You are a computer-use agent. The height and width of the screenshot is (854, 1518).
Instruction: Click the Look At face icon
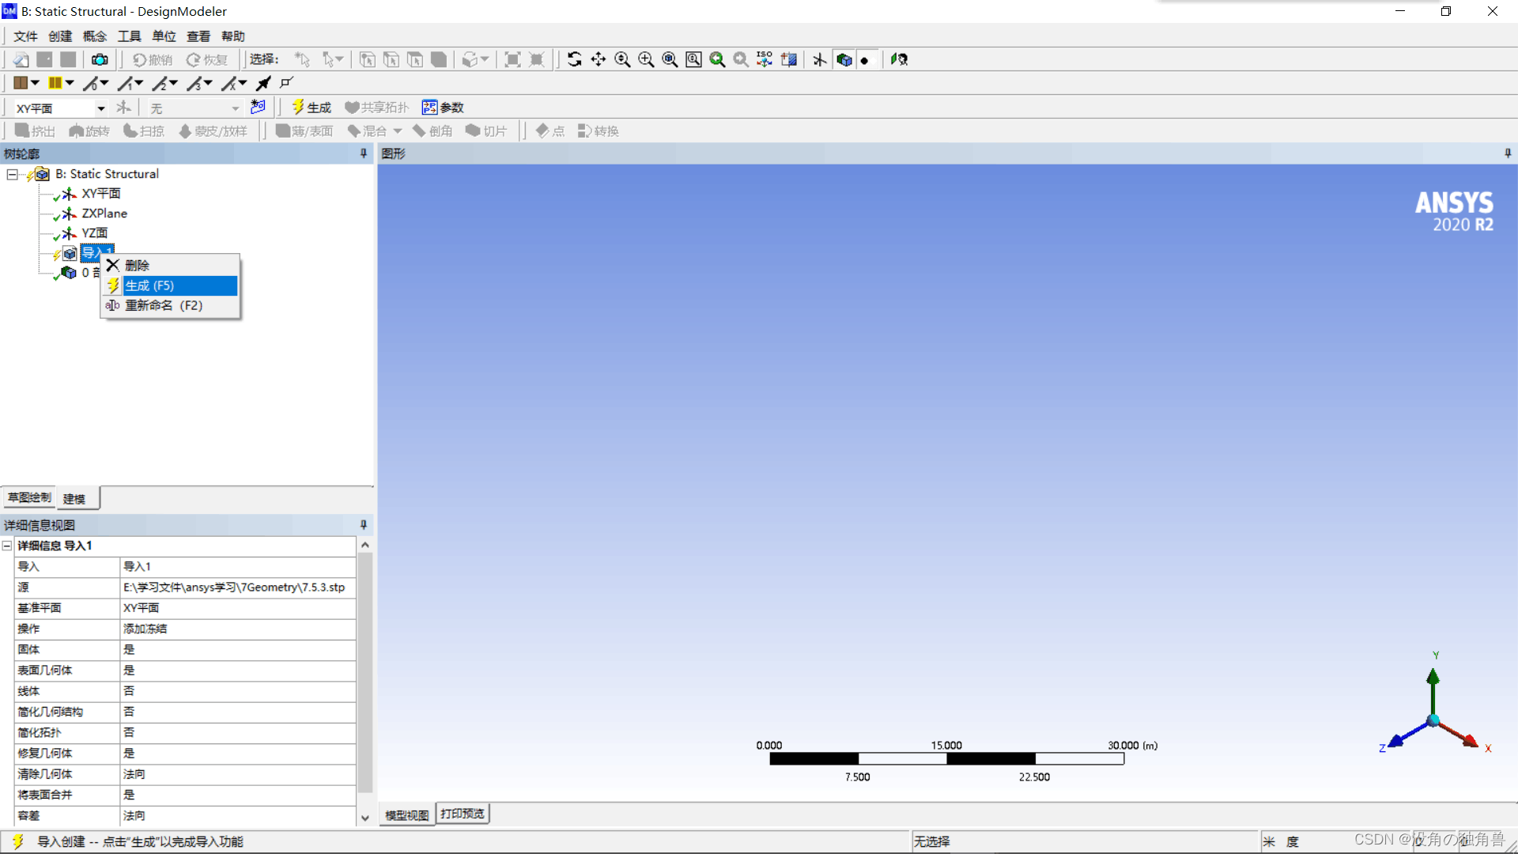pyautogui.click(x=789, y=59)
